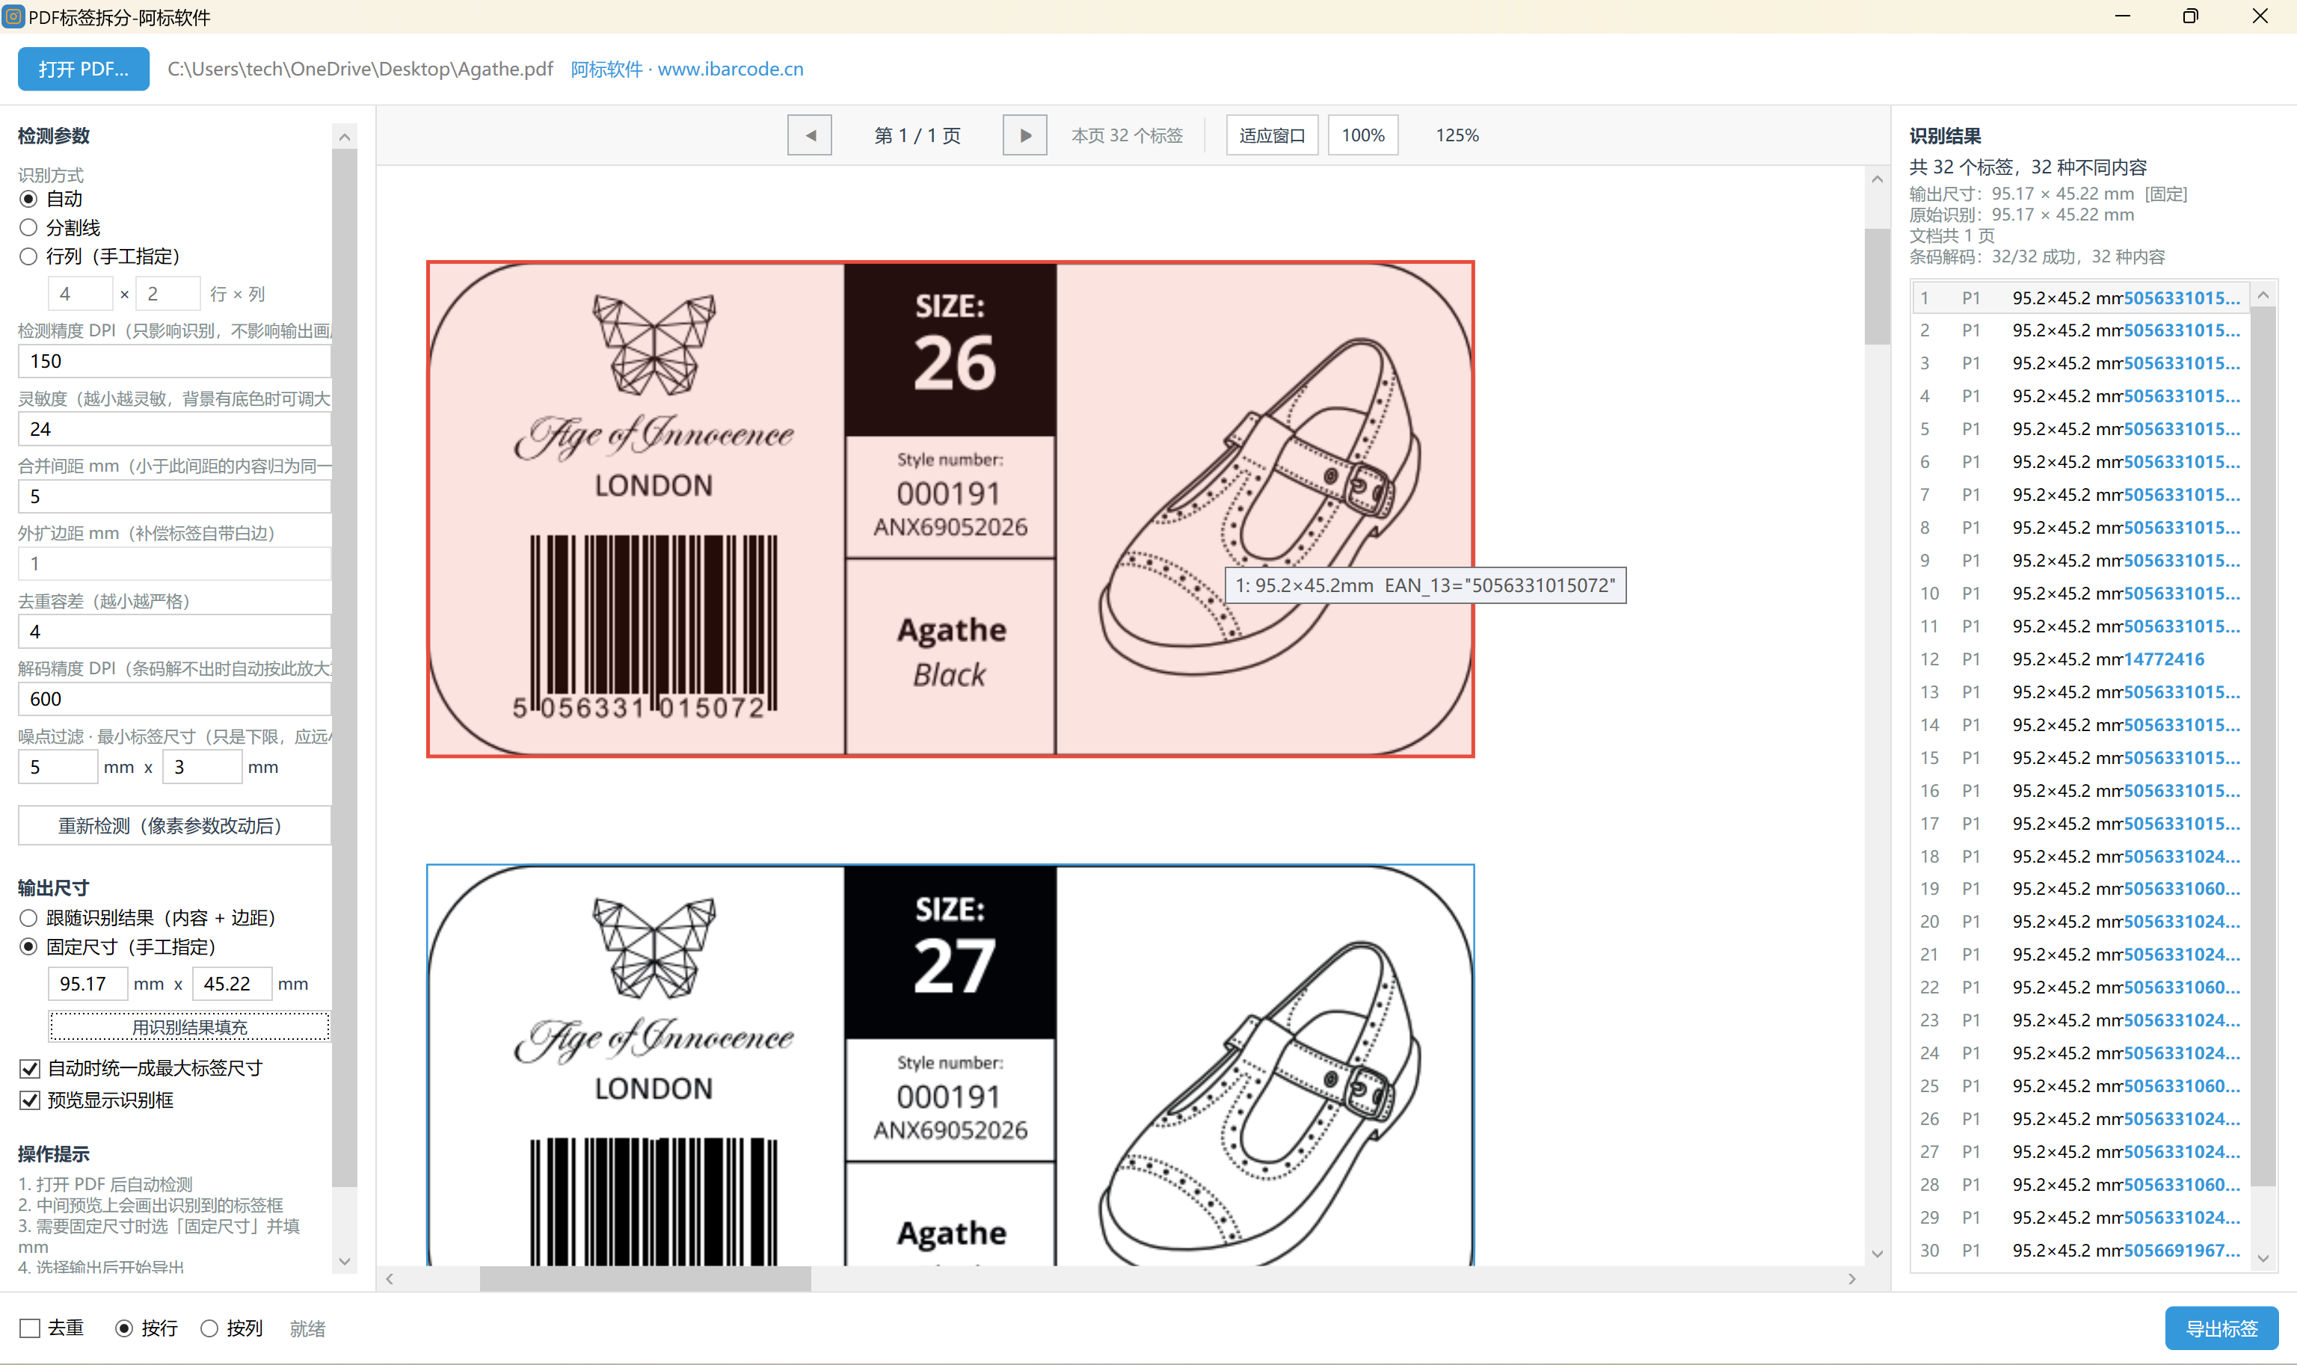The image size is (2297, 1365).
Task: Click the preview horizontal scrollbar thumb
Action: (x=645, y=1278)
